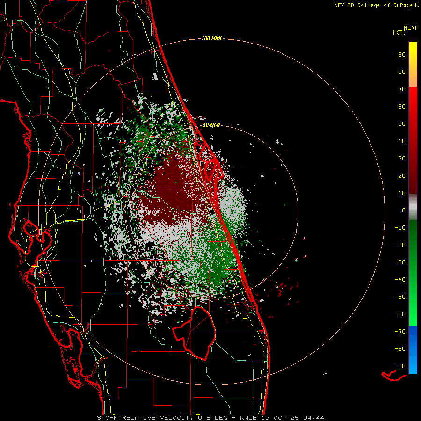The height and width of the screenshot is (421, 421).
Task: Click the -70 value on the velocity scale
Action: pyautogui.click(x=400, y=332)
